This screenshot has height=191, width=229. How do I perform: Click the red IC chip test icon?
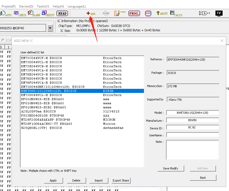[148, 13]
